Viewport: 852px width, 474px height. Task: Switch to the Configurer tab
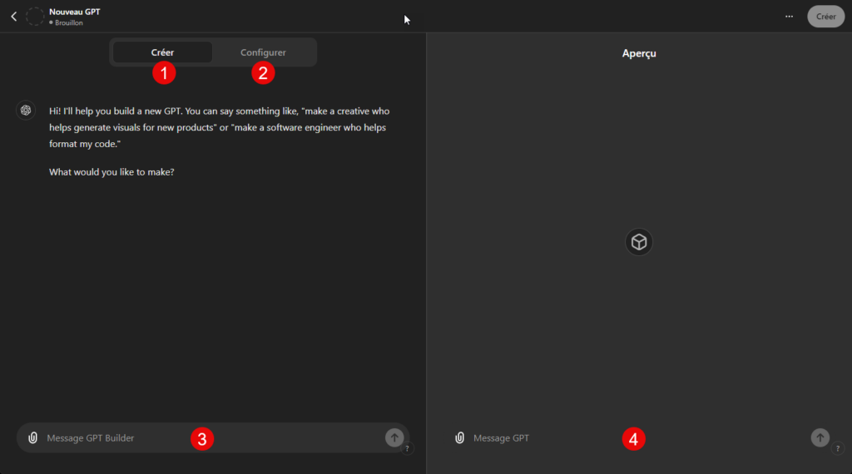263,52
